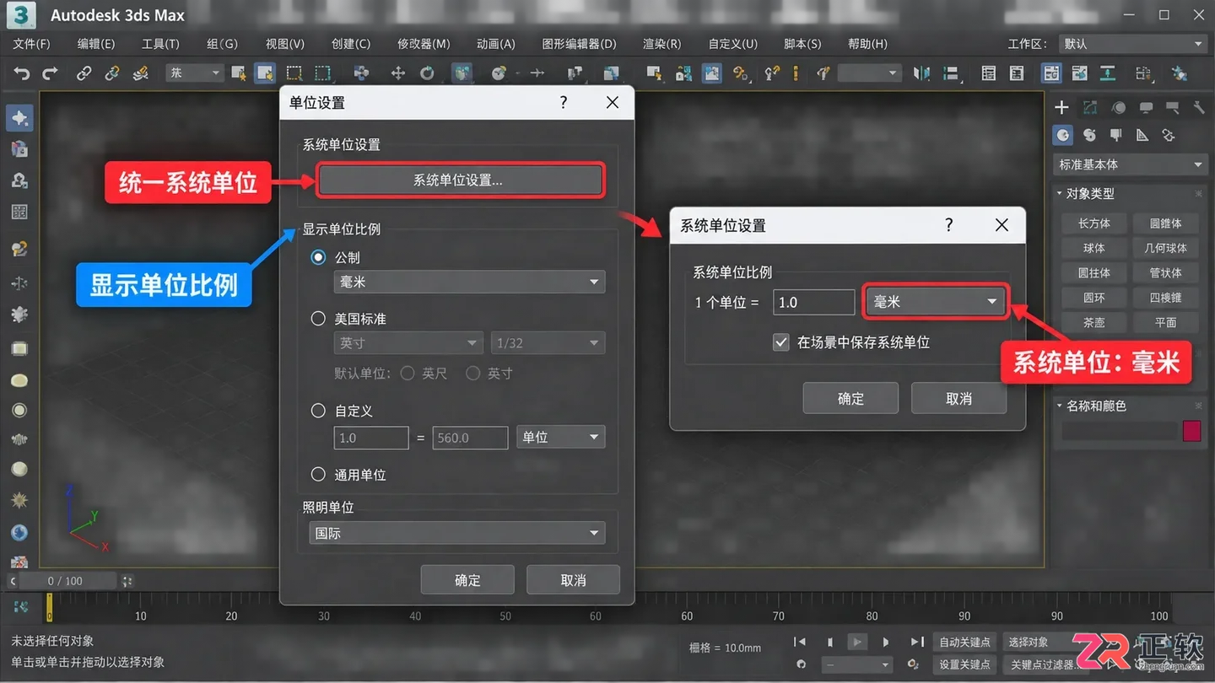The image size is (1215, 683).
Task: Select the 自定义 radio button
Action: [x=318, y=411]
